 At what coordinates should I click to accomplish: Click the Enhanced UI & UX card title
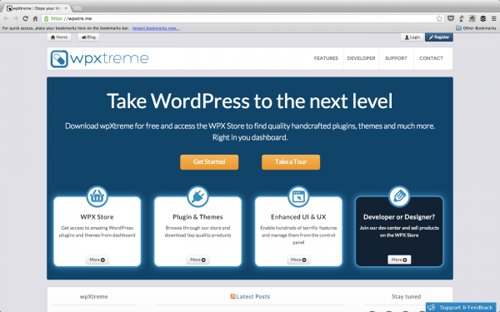(298, 217)
